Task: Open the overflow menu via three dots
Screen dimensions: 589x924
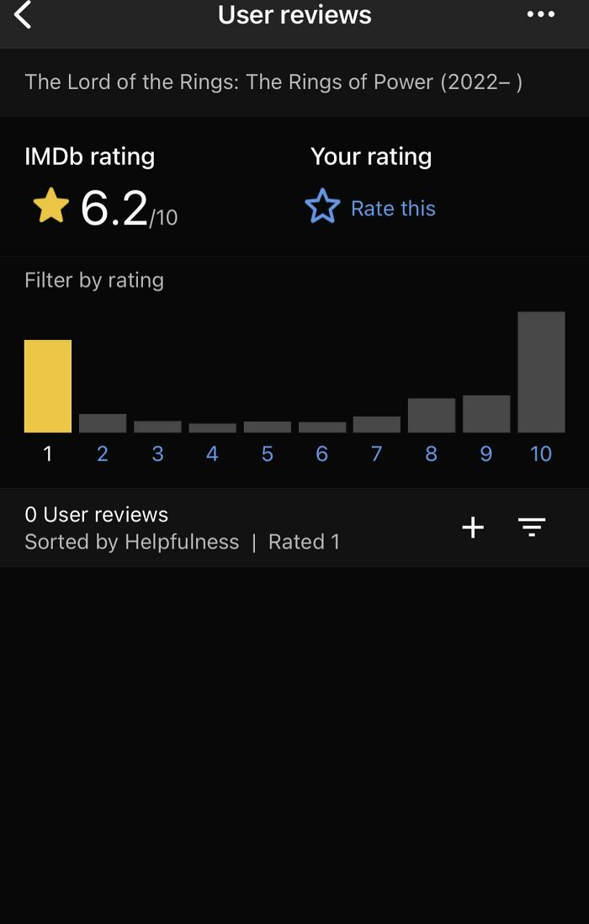Action: 539,14
